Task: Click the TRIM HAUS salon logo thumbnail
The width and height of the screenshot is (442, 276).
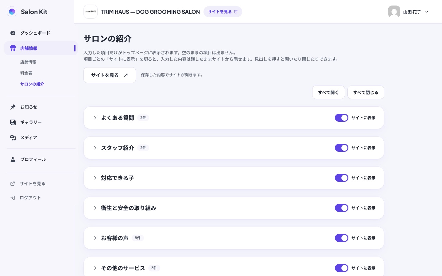Action: pos(91,12)
